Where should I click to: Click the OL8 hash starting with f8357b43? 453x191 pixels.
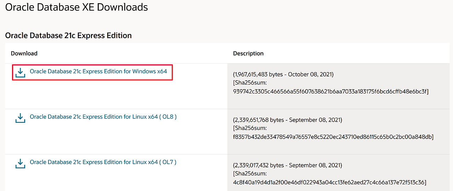point(333,137)
